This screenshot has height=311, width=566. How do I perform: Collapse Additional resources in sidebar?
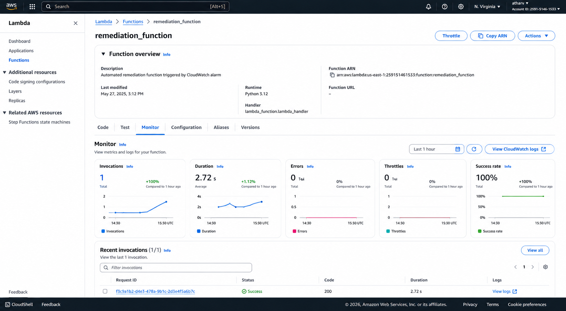5,72
